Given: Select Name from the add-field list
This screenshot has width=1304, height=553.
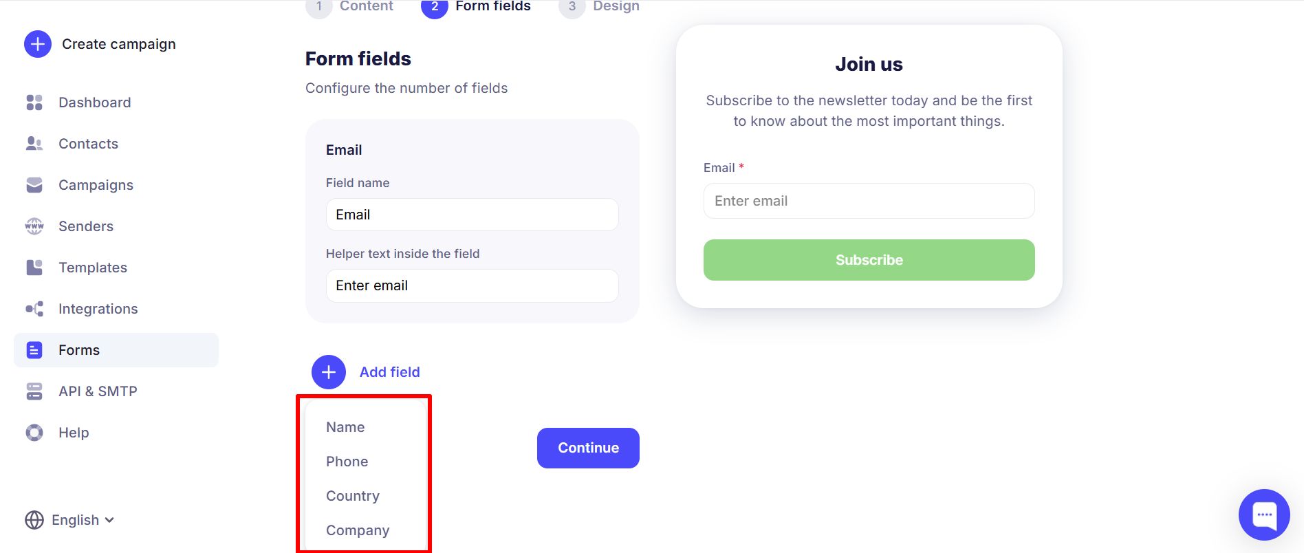Looking at the screenshot, I should 345,427.
